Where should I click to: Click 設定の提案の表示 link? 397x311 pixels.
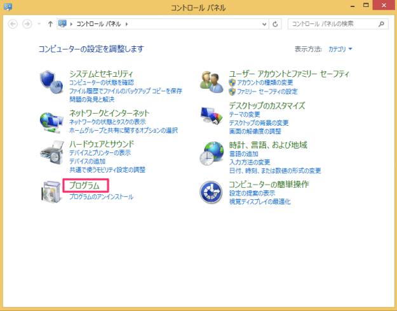tap(252, 193)
